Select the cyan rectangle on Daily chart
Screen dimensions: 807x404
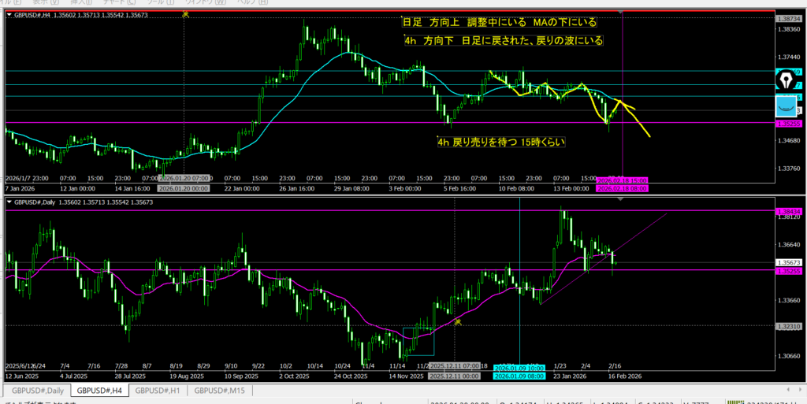pos(418,341)
